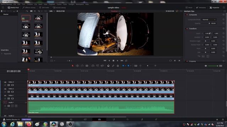227x127 pixels.
Task: Open the Windows Start menu
Action: point(4,124)
